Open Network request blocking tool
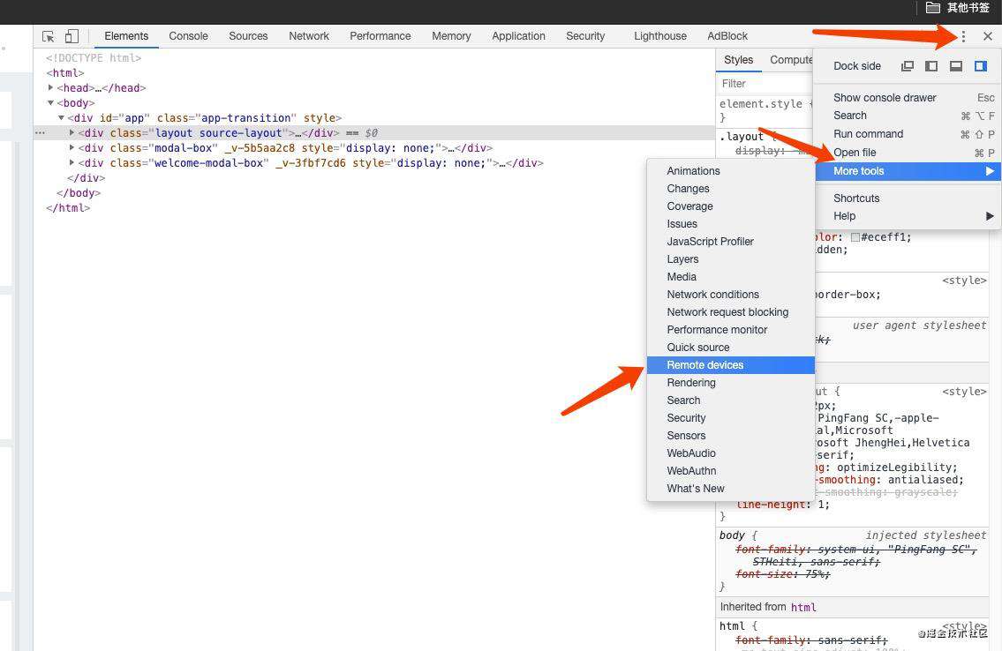The height and width of the screenshot is (651, 1002). tap(731, 312)
